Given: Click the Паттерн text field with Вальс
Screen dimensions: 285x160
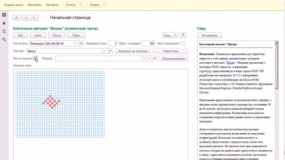Looking at the screenshot, I should [65, 51].
